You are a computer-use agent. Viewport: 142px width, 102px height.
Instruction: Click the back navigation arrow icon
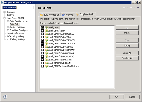[x=124, y=8]
